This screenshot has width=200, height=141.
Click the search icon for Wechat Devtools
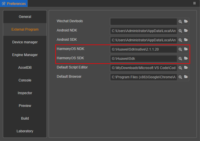pos(180,21)
